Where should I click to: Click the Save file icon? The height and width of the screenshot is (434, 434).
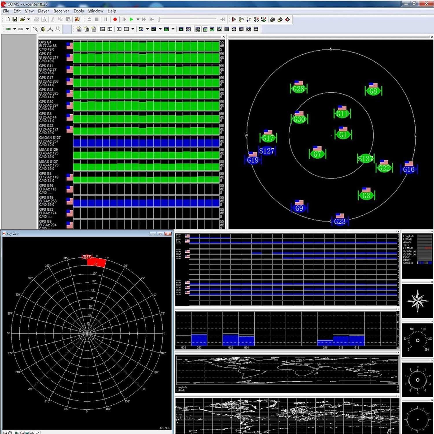(15, 19)
